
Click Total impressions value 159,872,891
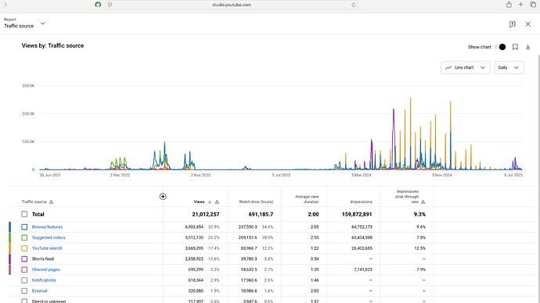coord(357,215)
